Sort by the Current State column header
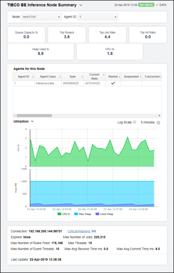This screenshot has width=174, height=273. pos(94,77)
